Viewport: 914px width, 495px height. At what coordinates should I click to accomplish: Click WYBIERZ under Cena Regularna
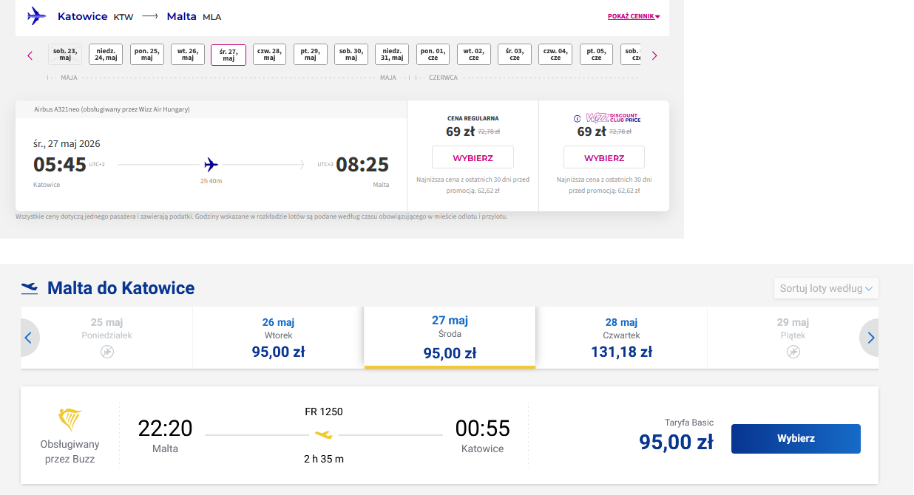(473, 157)
